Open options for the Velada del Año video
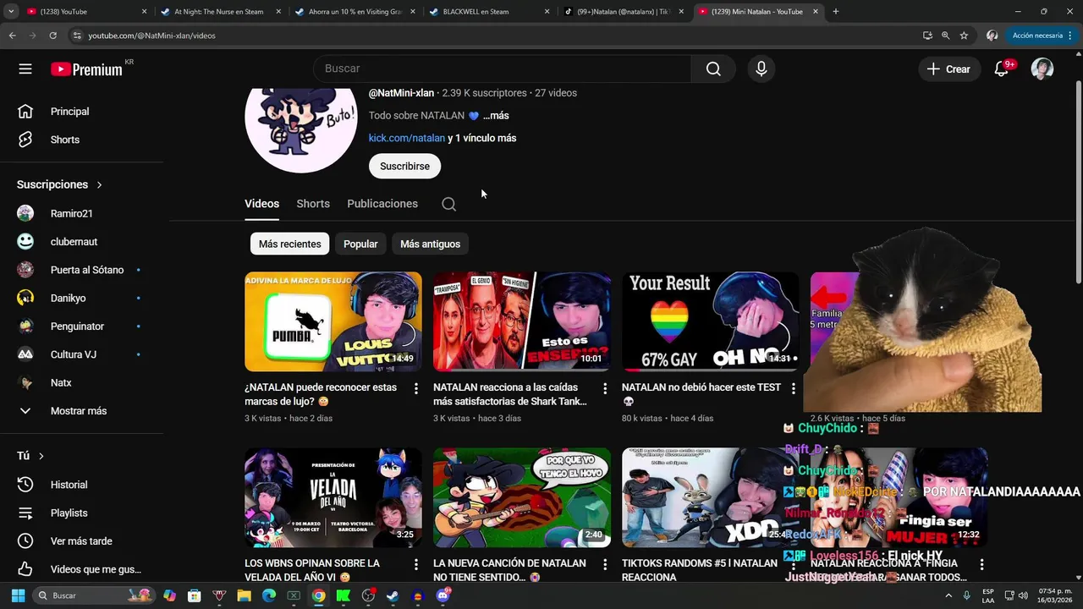 [x=415, y=564]
